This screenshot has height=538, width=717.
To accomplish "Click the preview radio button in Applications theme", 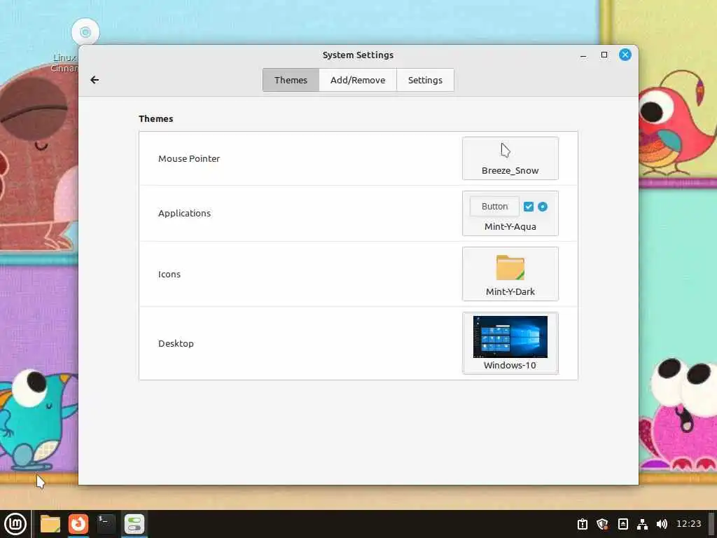I will pos(543,207).
